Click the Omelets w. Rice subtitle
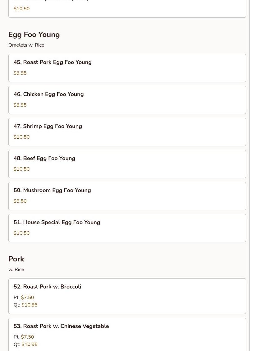Image resolution: width=256 pixels, height=351 pixels. (26, 45)
